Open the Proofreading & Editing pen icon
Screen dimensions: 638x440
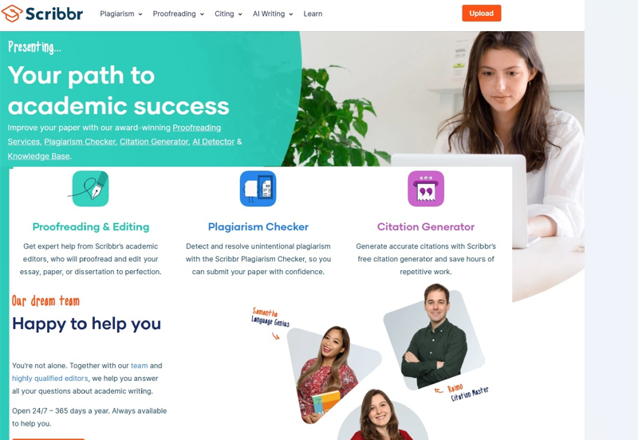[x=90, y=189]
